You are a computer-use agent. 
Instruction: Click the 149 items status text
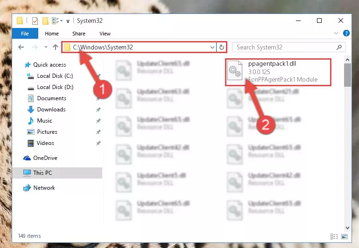click(29, 236)
